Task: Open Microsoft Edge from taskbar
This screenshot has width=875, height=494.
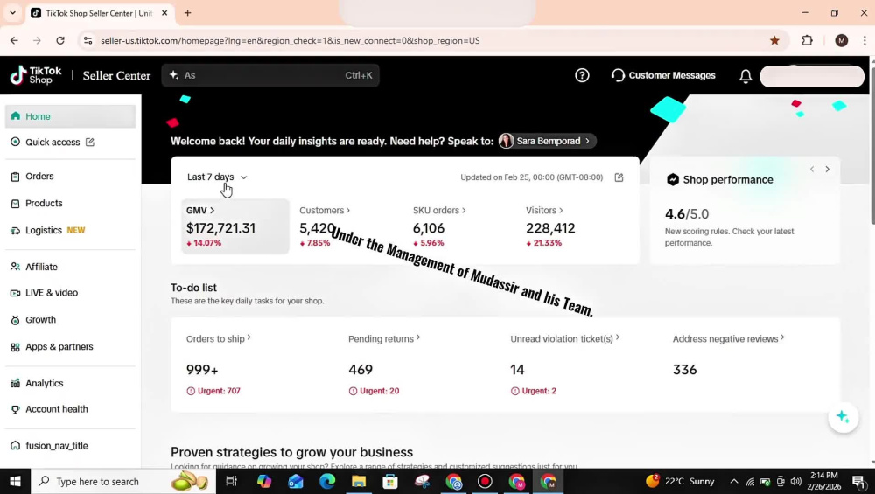Action: [x=327, y=481]
